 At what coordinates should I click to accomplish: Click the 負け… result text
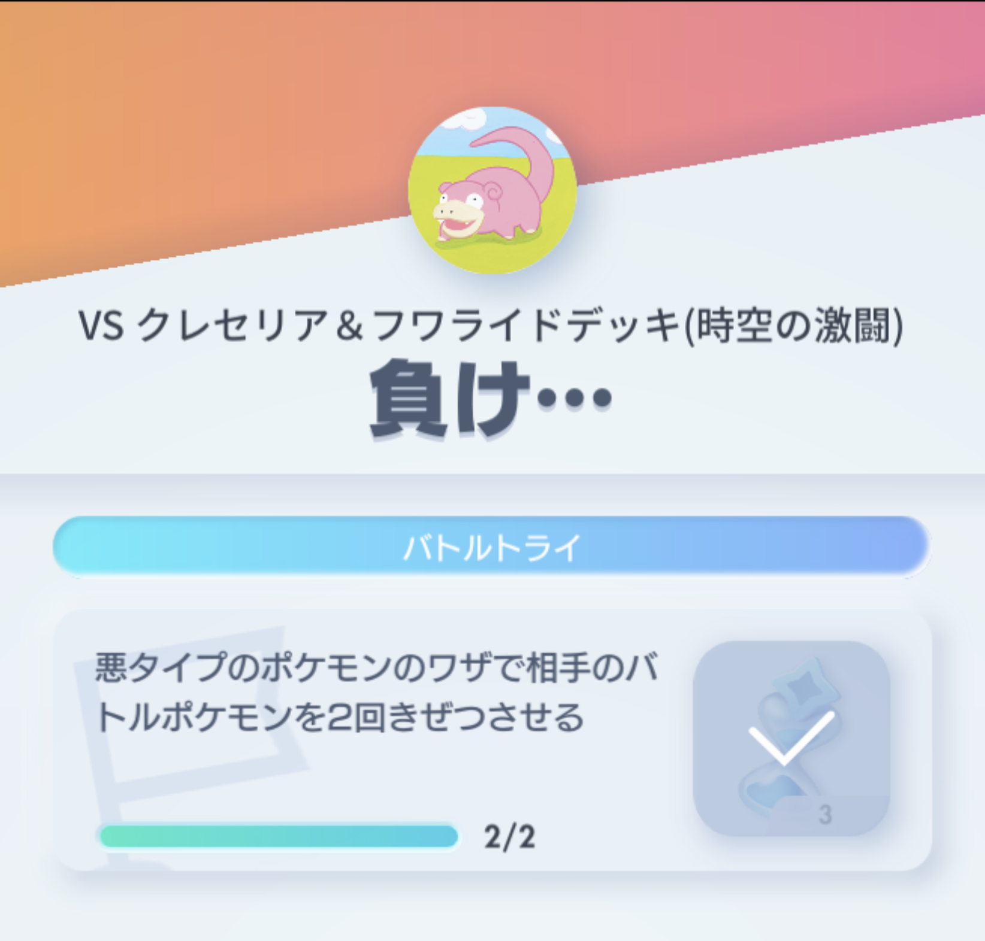point(491,398)
